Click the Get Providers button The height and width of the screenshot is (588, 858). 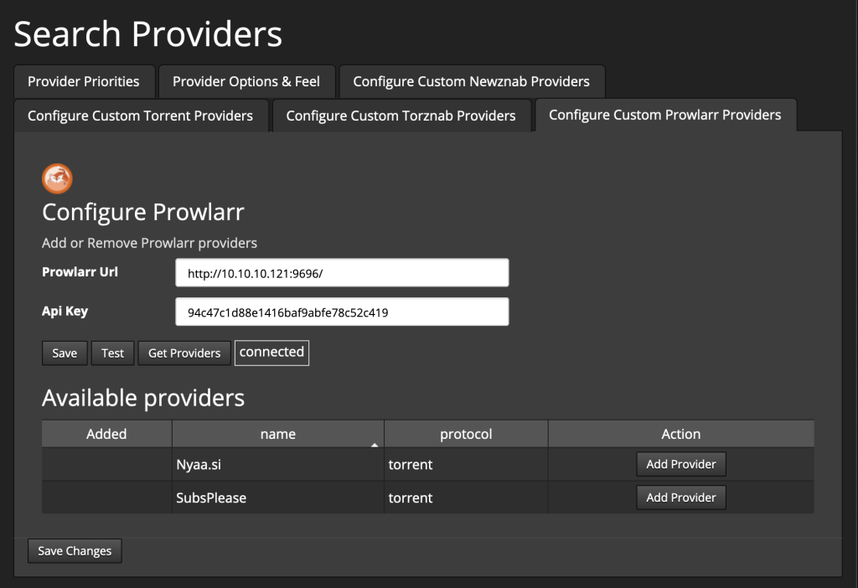(184, 353)
